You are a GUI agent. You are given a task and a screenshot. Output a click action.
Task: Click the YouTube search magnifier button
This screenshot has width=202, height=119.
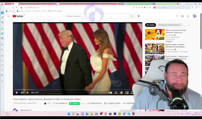click(132, 16)
